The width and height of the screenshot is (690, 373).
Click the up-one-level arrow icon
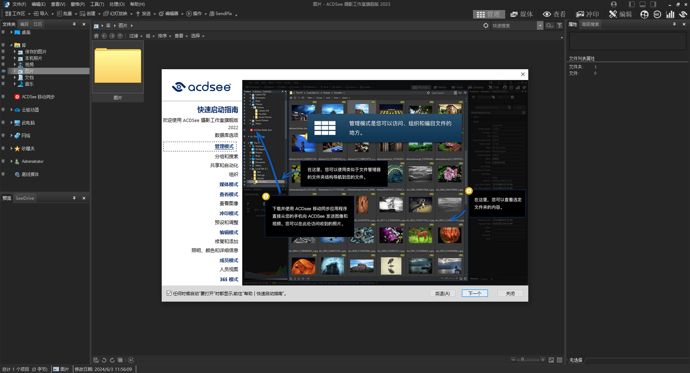tap(120, 36)
